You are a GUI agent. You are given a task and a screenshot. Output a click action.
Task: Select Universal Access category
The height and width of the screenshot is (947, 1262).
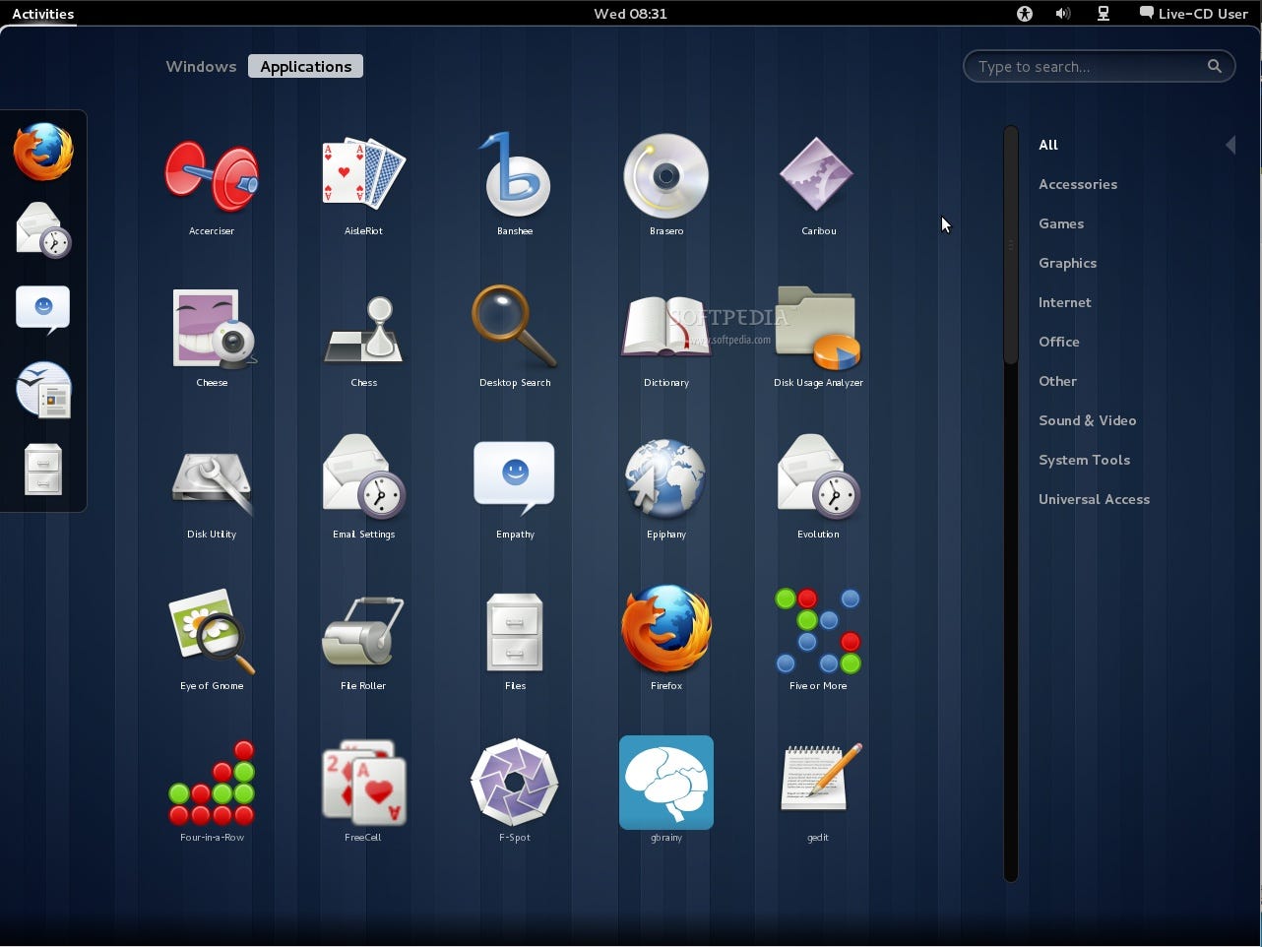pos(1094,499)
